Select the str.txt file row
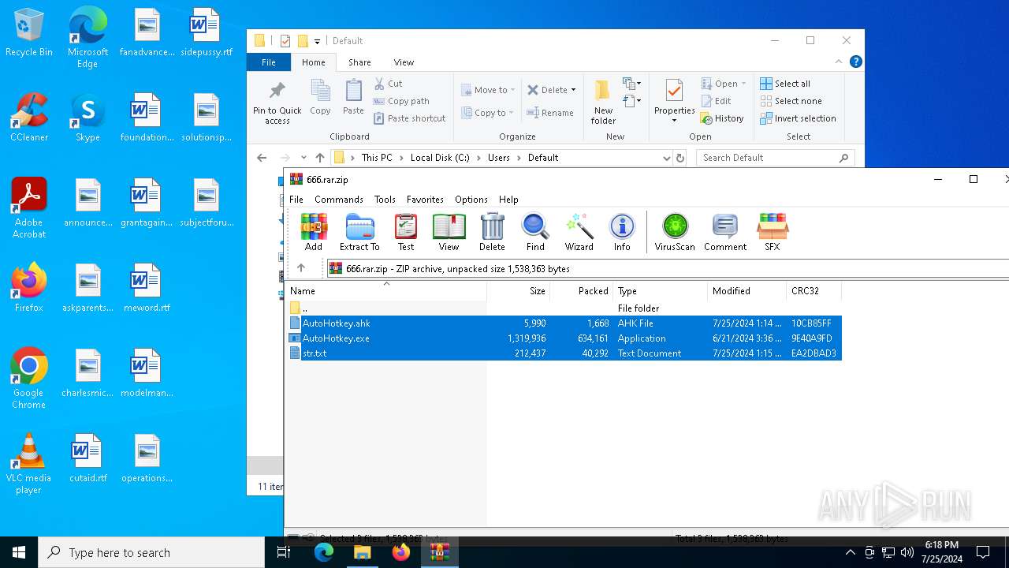The height and width of the screenshot is (568, 1009). (x=564, y=353)
